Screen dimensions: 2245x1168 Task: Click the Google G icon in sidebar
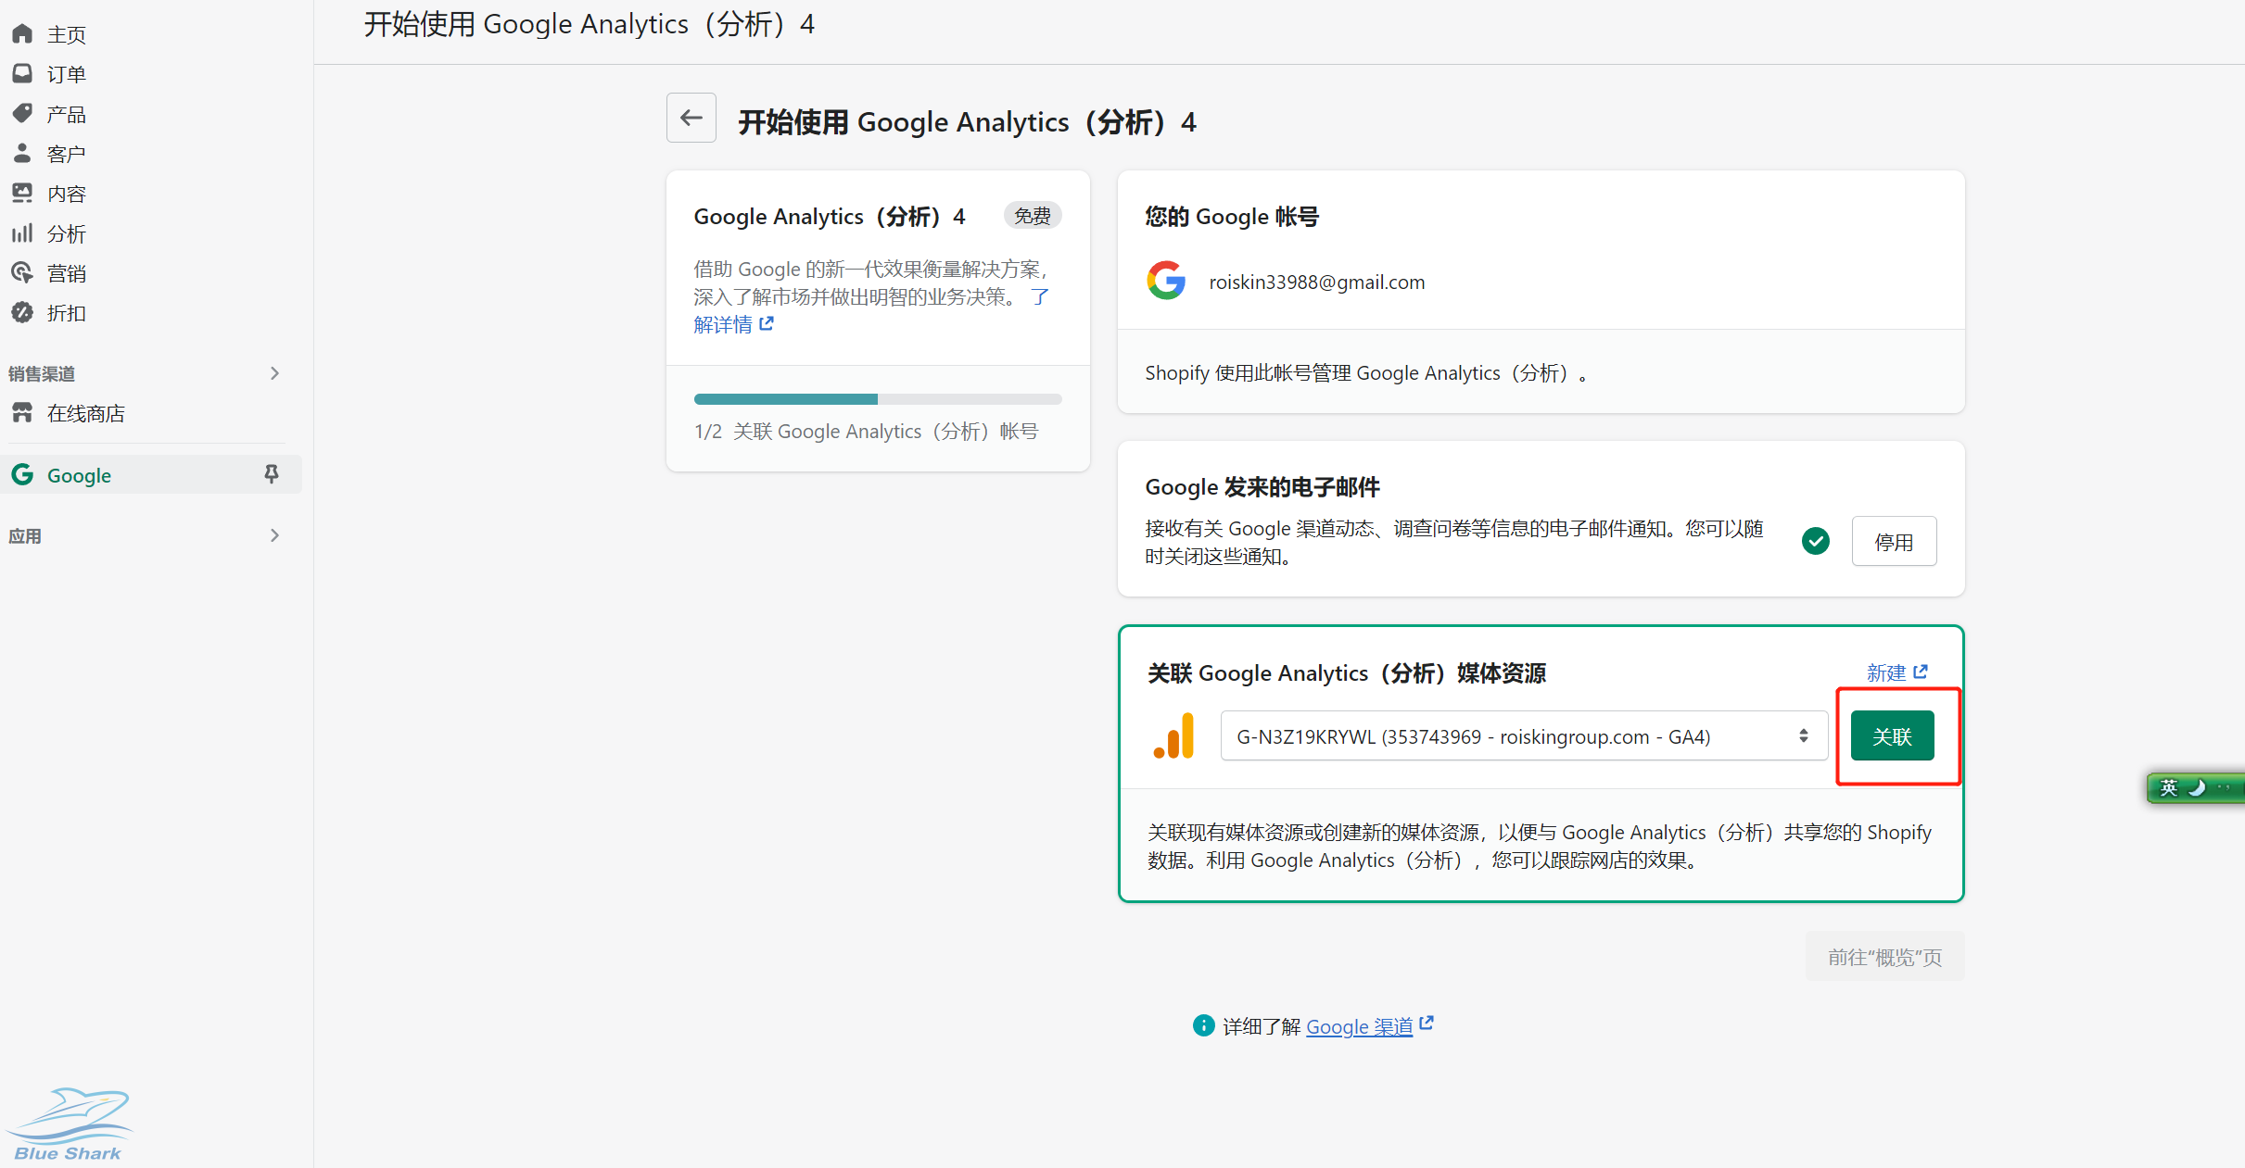[x=22, y=474]
